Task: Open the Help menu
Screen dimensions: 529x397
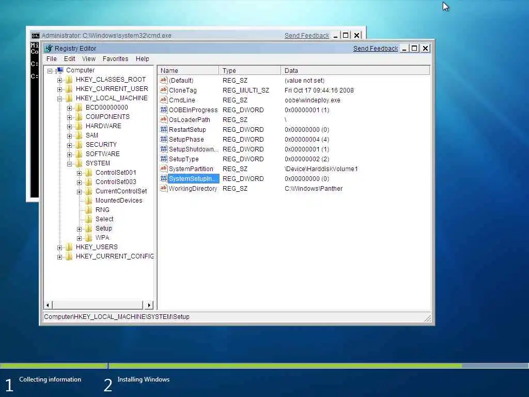Action: [x=143, y=59]
